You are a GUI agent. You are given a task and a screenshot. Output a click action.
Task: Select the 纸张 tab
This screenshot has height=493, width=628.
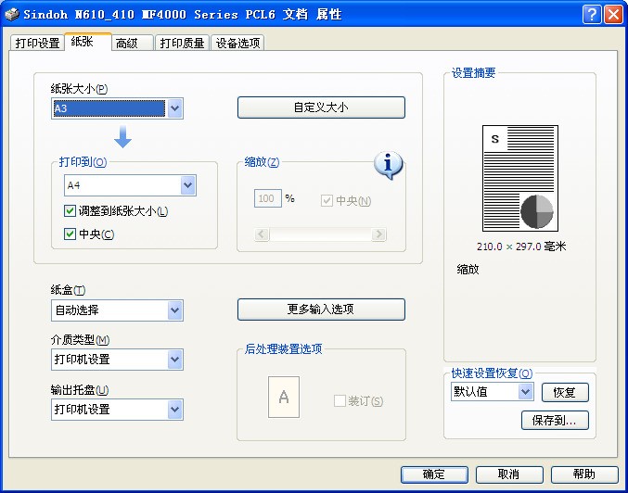click(88, 42)
